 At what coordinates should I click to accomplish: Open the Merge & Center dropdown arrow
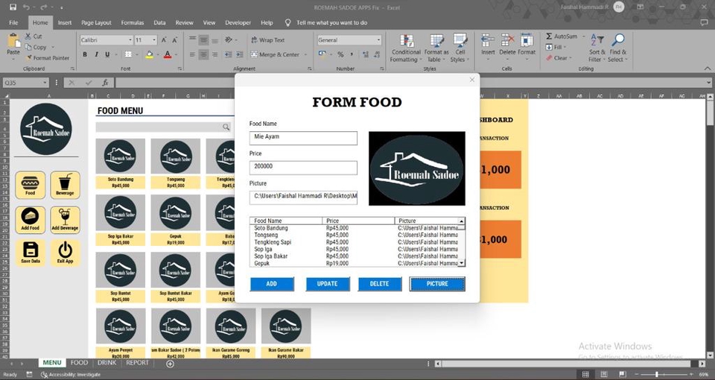coord(305,54)
